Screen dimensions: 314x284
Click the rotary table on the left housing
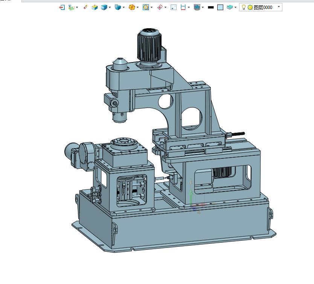(x=124, y=144)
